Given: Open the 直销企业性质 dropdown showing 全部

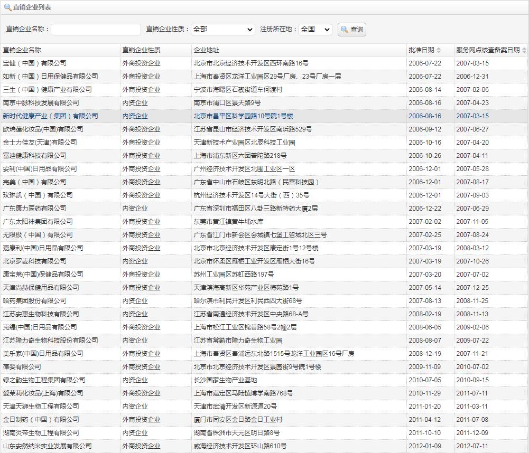Looking at the screenshot, I should [222, 30].
